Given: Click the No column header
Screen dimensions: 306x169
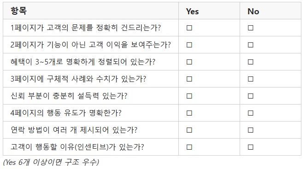Looking at the screenshot, I should coord(253,12).
